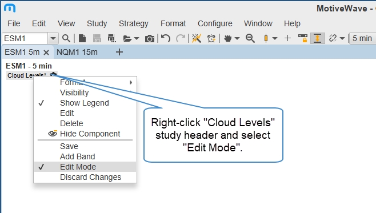This screenshot has width=376, height=213.
Task: Choose Delete from the context menu
Action: click(x=85, y=123)
